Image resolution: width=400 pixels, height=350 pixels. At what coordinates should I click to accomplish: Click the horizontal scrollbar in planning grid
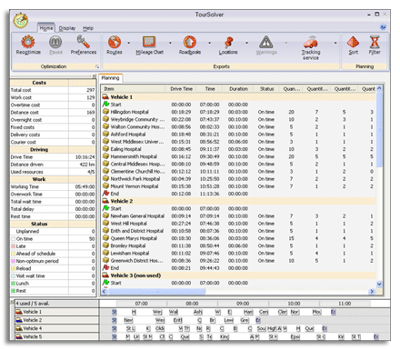pos(157,291)
